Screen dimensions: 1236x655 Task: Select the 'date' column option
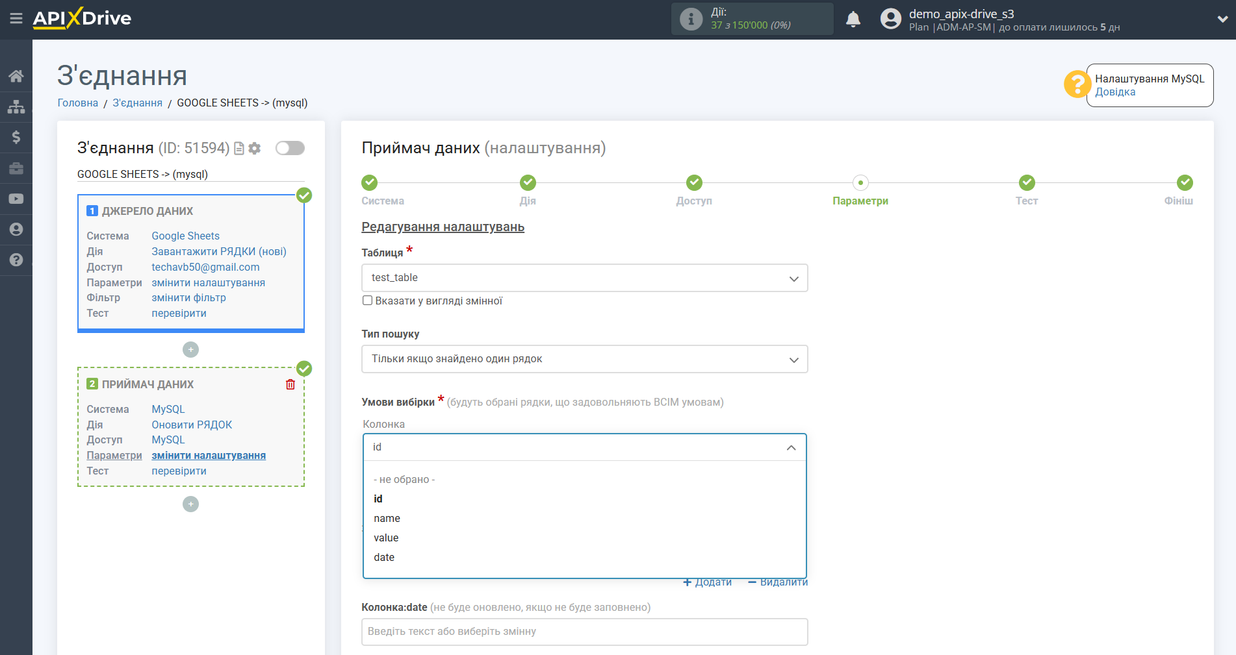point(384,558)
